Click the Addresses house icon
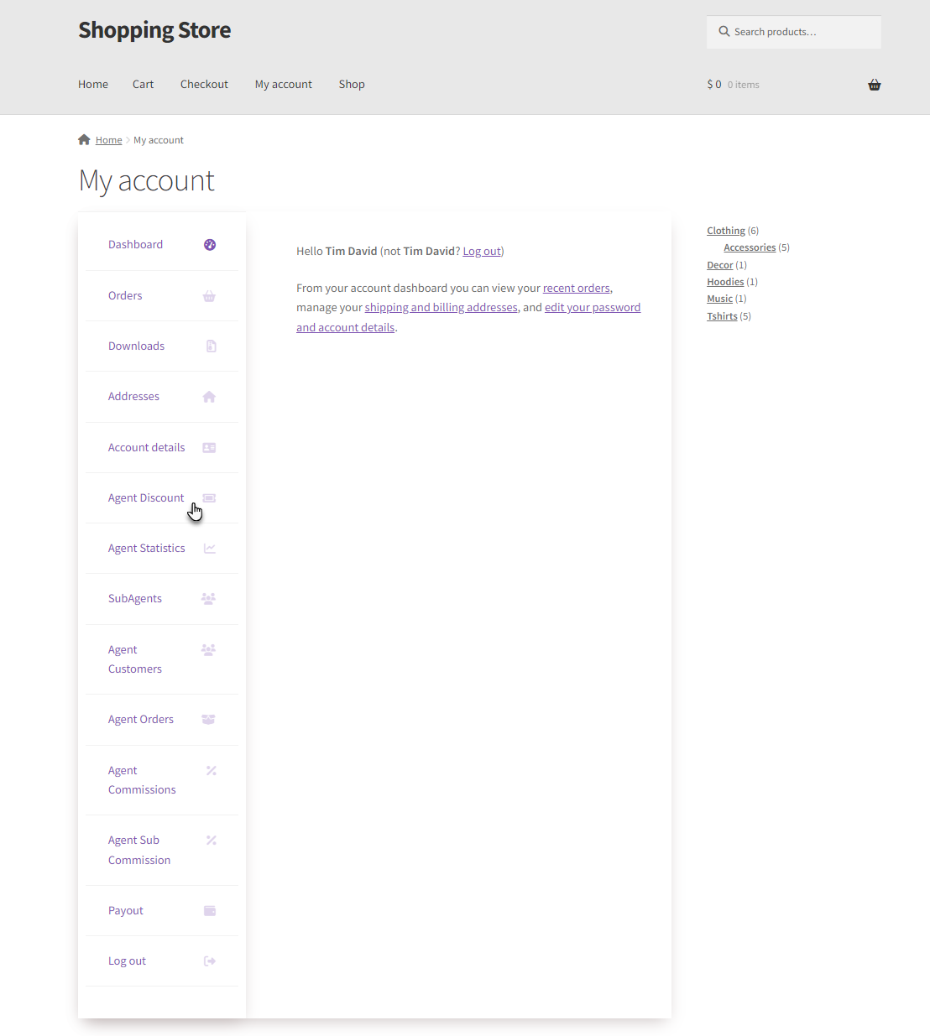 point(210,397)
